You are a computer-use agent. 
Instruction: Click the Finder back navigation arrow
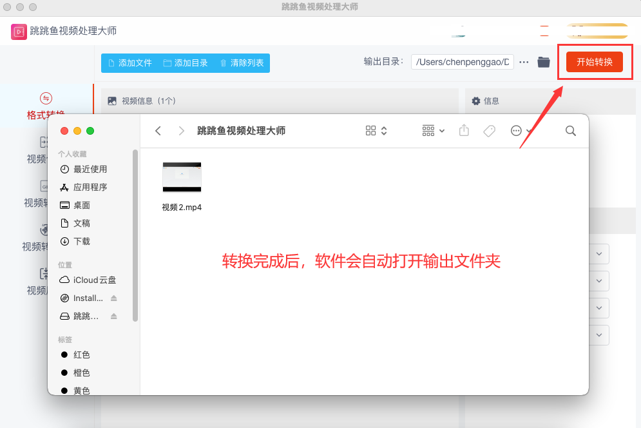tap(158, 131)
